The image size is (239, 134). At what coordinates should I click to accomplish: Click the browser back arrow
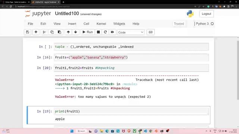tap(3, 7)
